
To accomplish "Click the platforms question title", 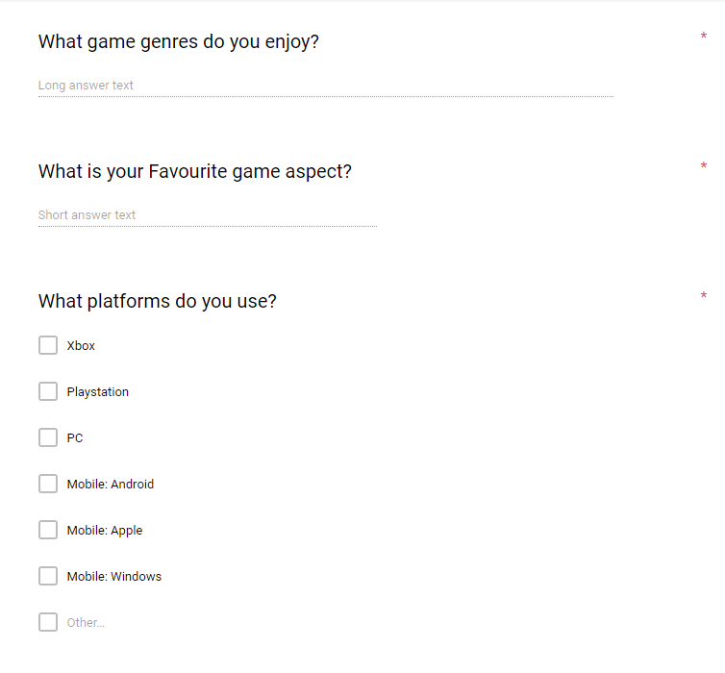I will 157,302.
